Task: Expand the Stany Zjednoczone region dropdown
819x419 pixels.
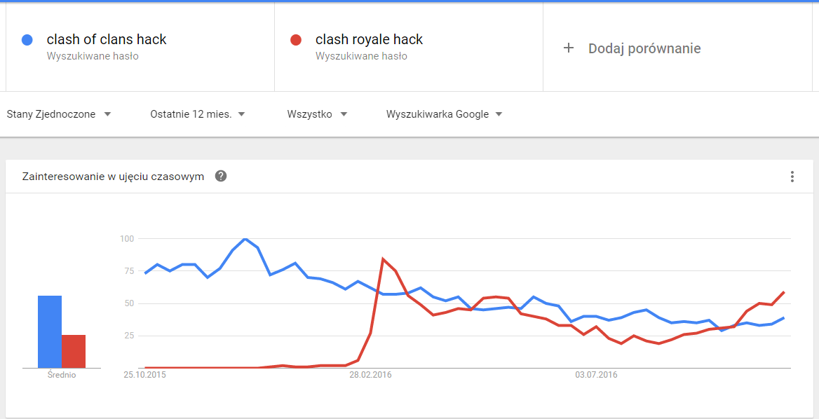Action: (59, 114)
